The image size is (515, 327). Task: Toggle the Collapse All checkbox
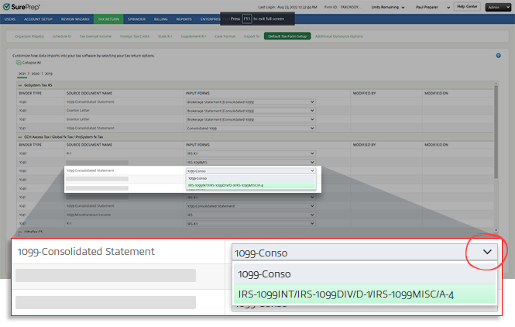[x=19, y=63]
